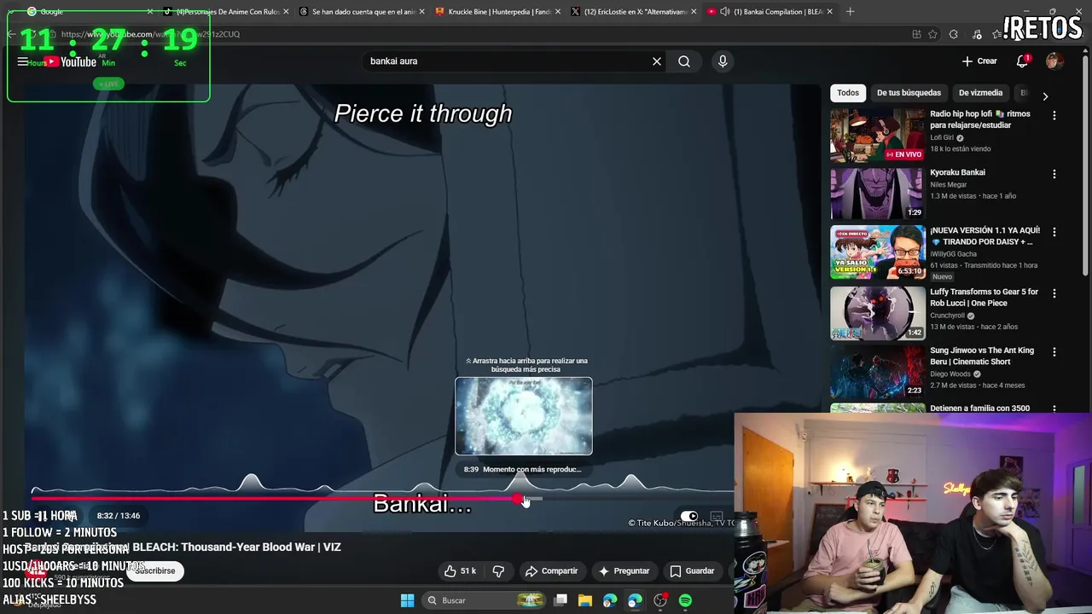Open the browser extensions puzzle icon
The width and height of the screenshot is (1092, 614).
(953, 34)
